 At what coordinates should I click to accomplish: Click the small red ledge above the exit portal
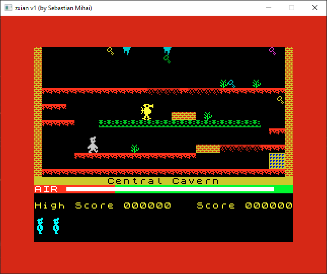[x=277, y=131]
